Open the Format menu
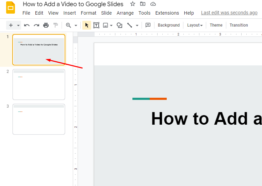 point(88,13)
